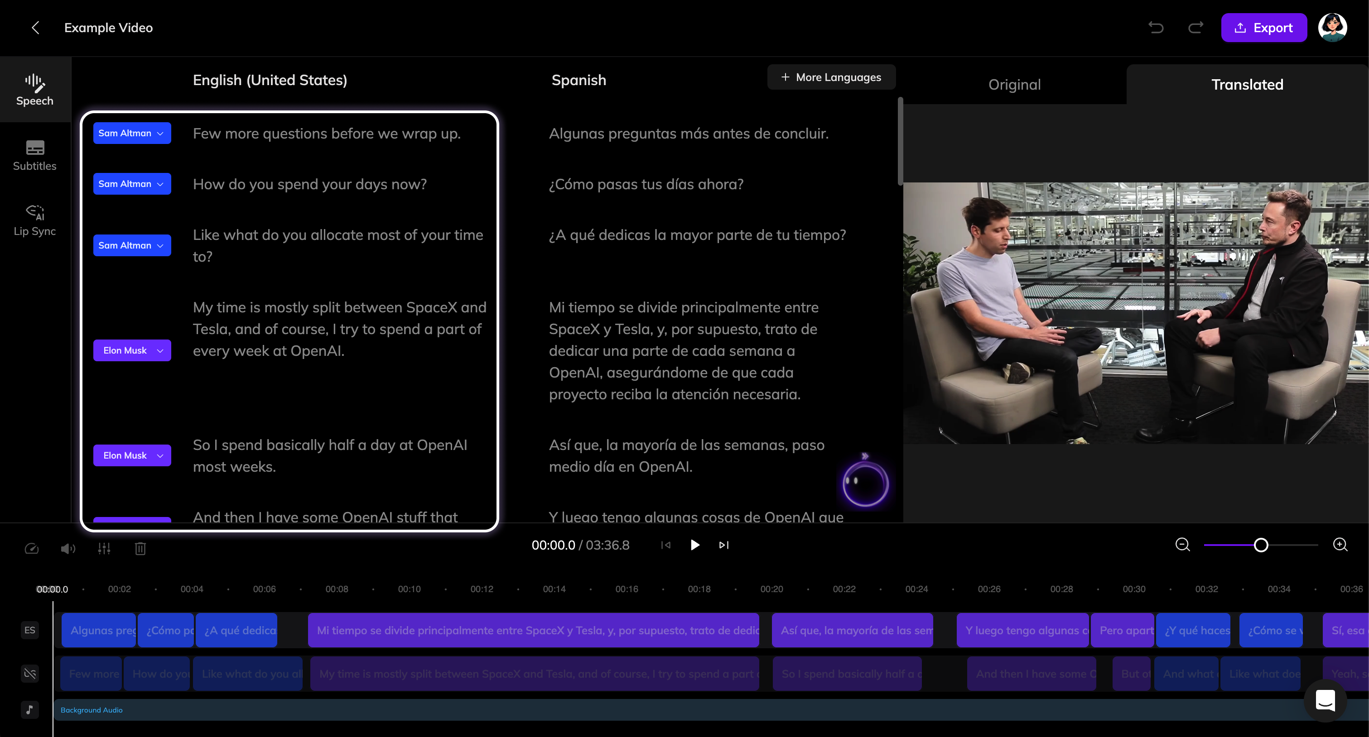Click the Example Video project title

(x=108, y=28)
